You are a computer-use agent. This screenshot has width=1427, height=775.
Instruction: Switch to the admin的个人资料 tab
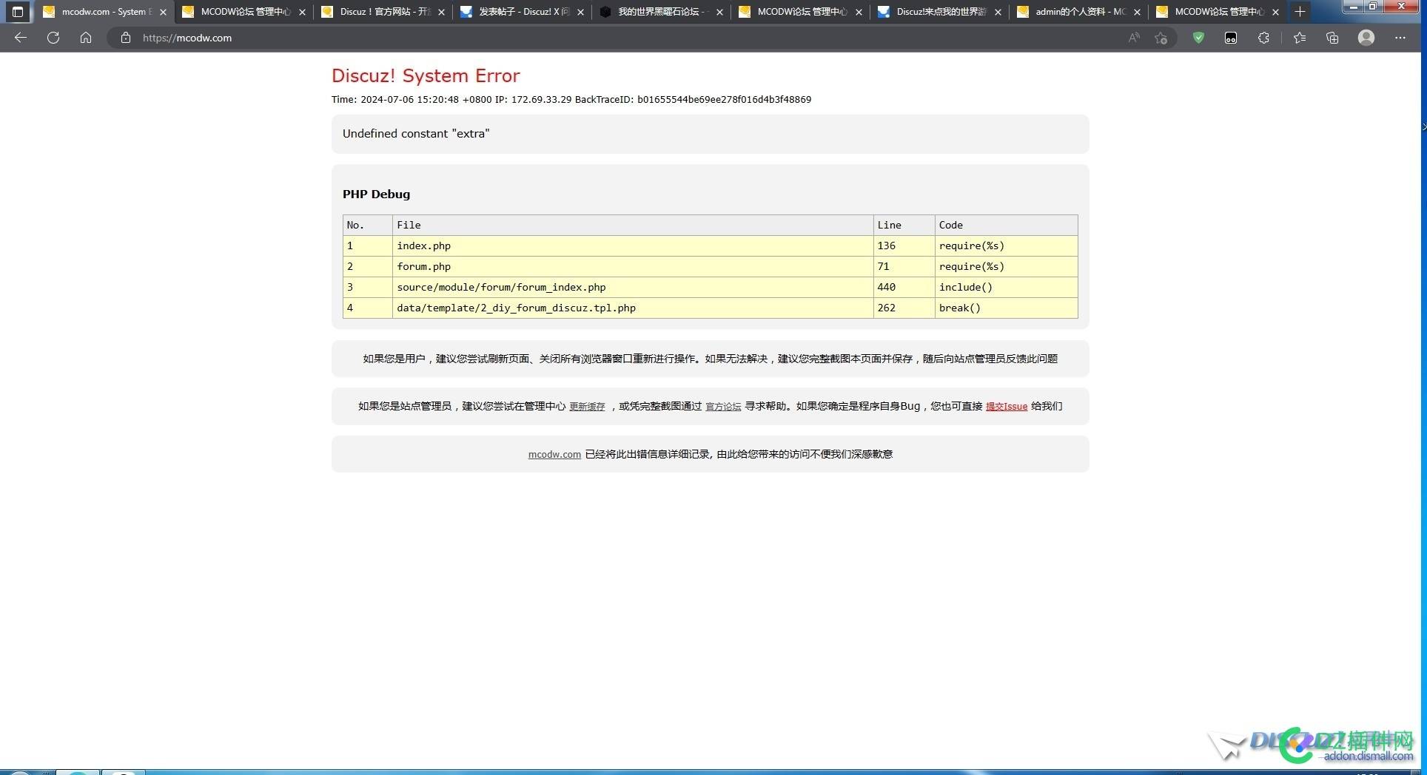[x=1078, y=12]
